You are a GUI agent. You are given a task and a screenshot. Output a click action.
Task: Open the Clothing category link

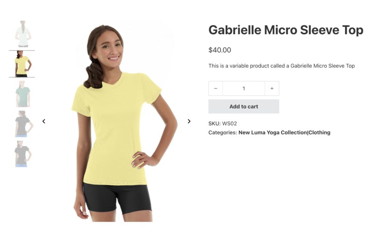tap(319, 132)
